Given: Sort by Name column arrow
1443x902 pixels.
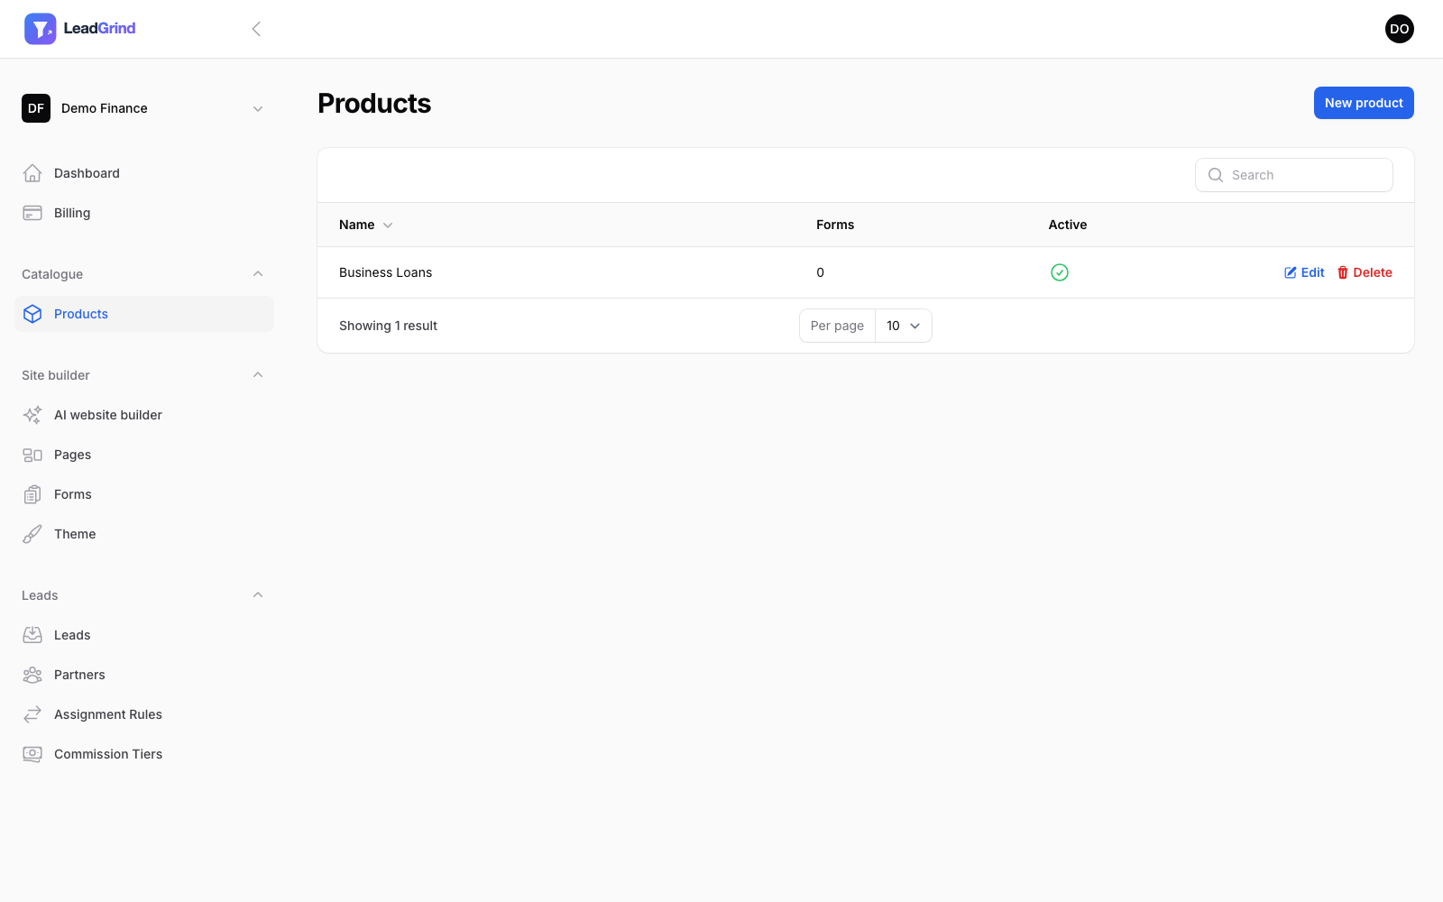Looking at the screenshot, I should point(388,225).
